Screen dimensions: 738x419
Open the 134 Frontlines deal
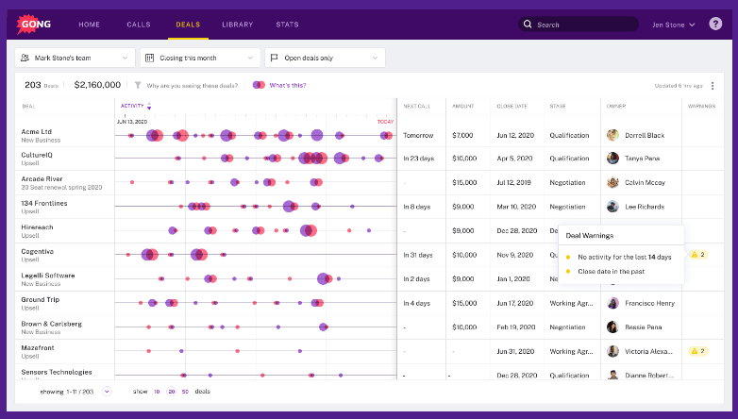point(43,204)
